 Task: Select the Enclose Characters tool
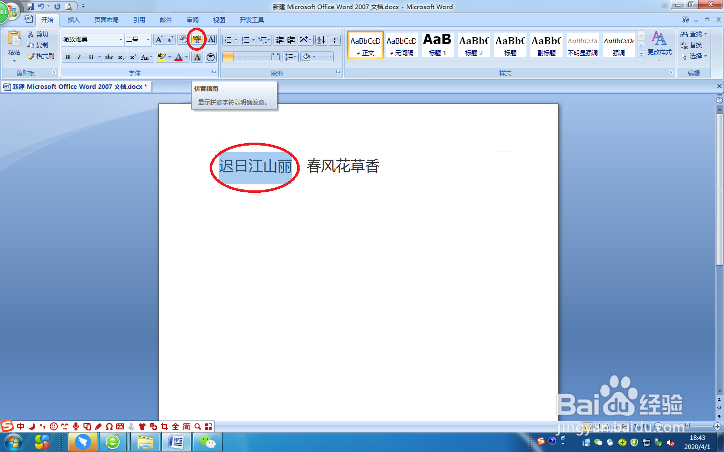click(210, 57)
